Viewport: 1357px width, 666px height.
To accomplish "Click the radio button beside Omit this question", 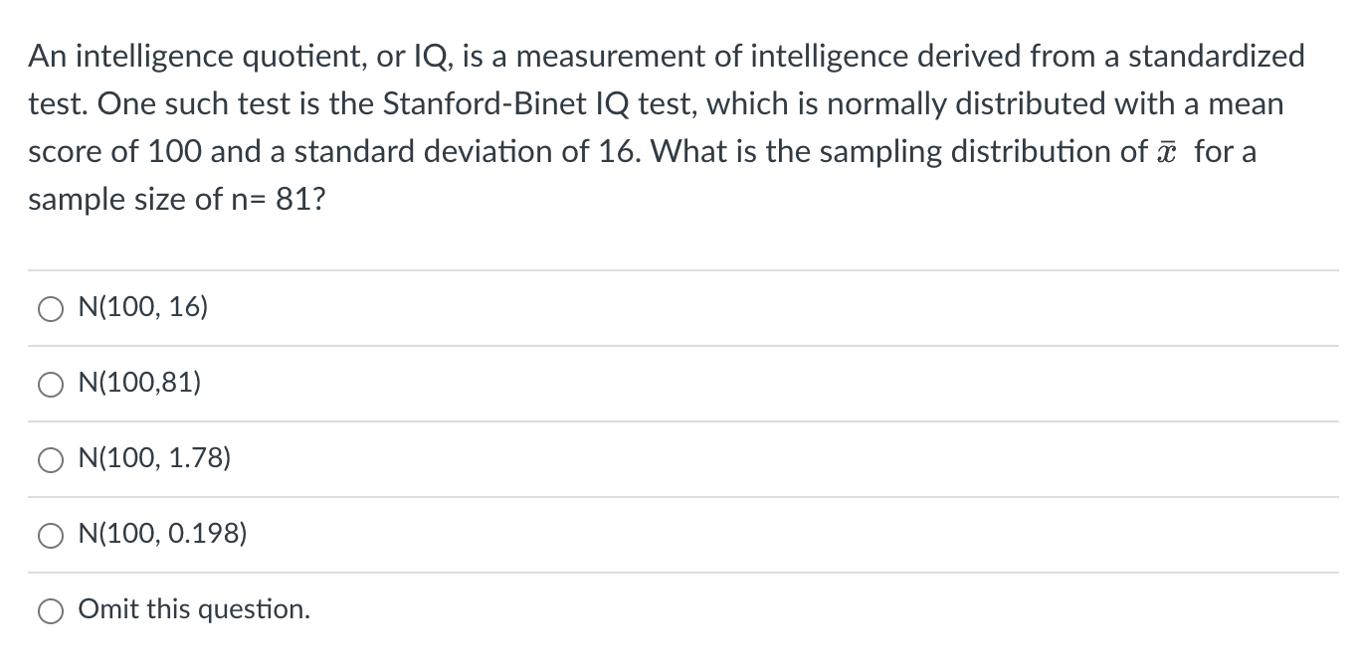I will pos(50,610).
